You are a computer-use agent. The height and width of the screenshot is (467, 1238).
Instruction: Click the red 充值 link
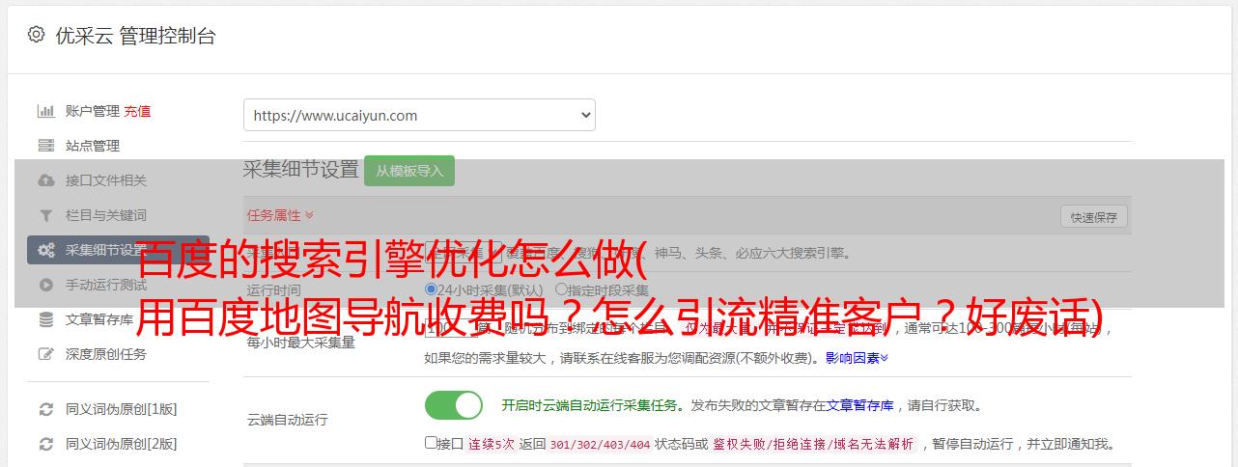(x=137, y=111)
